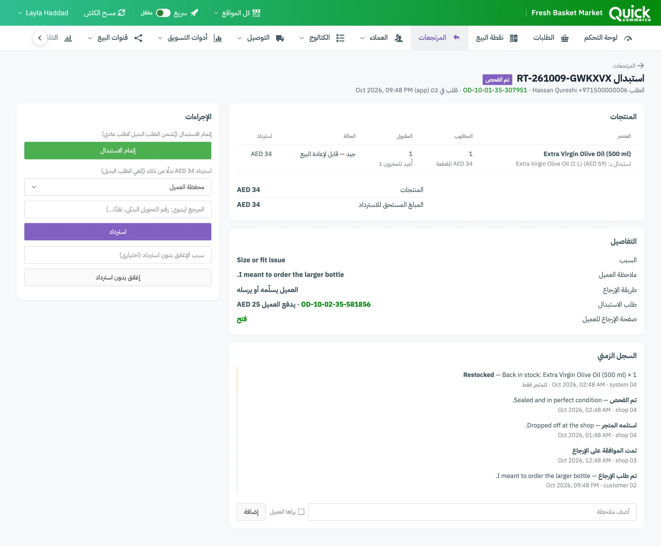This screenshot has width=661, height=546.
Task: Click the 'إضافة' add note button
Action: [251, 512]
